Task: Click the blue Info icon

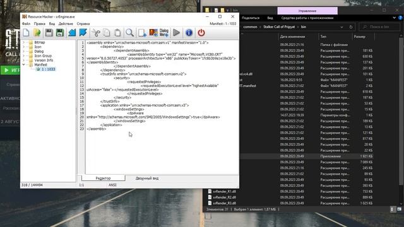Action: (x=189, y=33)
